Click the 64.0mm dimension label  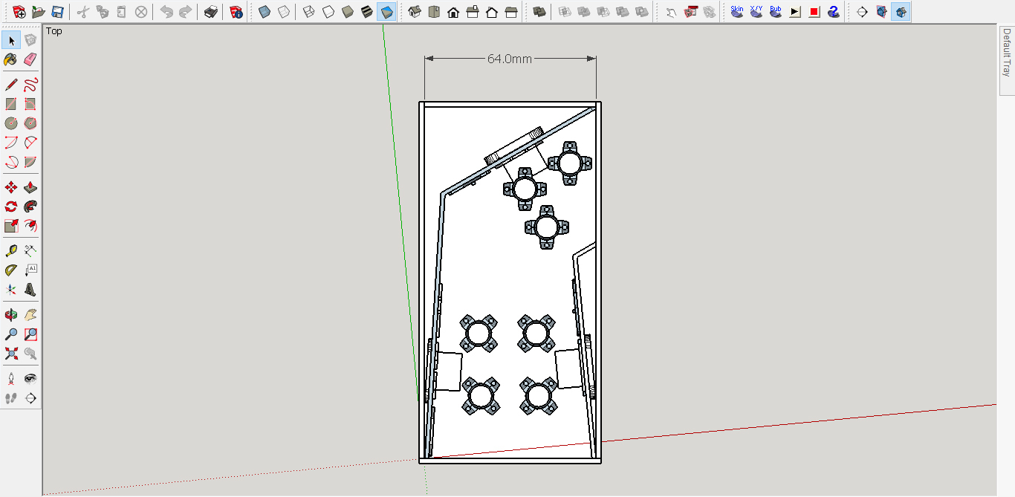pos(510,59)
